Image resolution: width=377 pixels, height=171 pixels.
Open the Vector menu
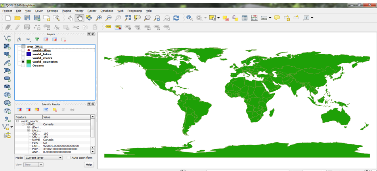click(79, 11)
